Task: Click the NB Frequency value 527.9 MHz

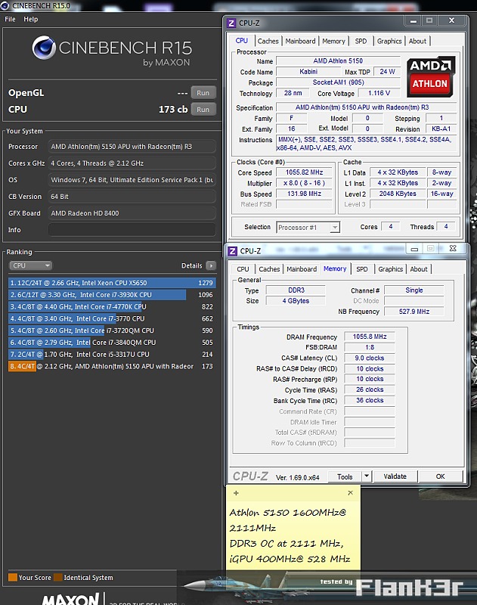Action: (414, 312)
